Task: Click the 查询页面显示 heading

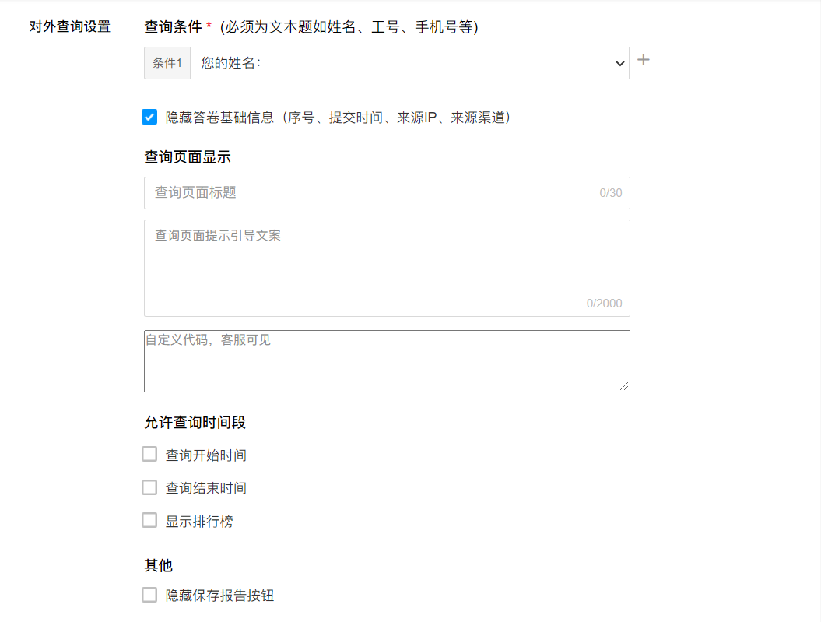Action: (188, 157)
